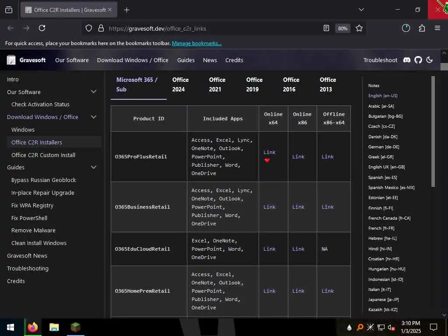Screen dimensions: 448x336
Task: Switch to the Office 2019 tab
Action: pyautogui.click(x=254, y=84)
